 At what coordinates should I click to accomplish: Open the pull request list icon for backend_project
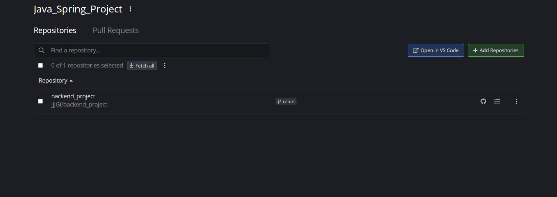point(497,101)
